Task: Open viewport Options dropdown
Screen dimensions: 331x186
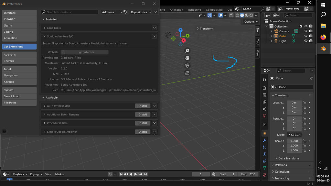Action: [x=251, y=22]
